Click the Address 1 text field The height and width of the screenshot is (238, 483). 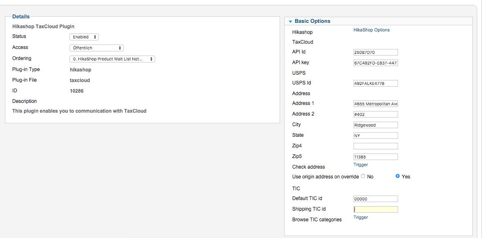pos(376,104)
